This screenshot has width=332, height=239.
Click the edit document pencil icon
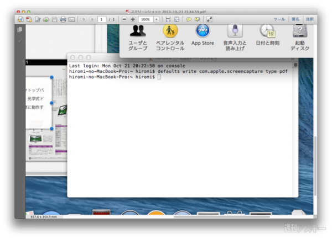coord(38,19)
